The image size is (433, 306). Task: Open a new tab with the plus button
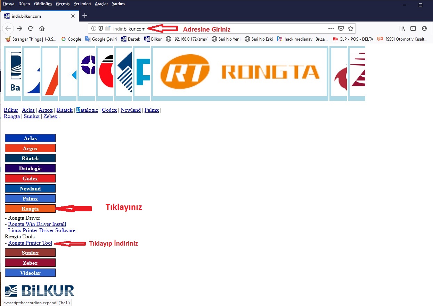point(85,16)
